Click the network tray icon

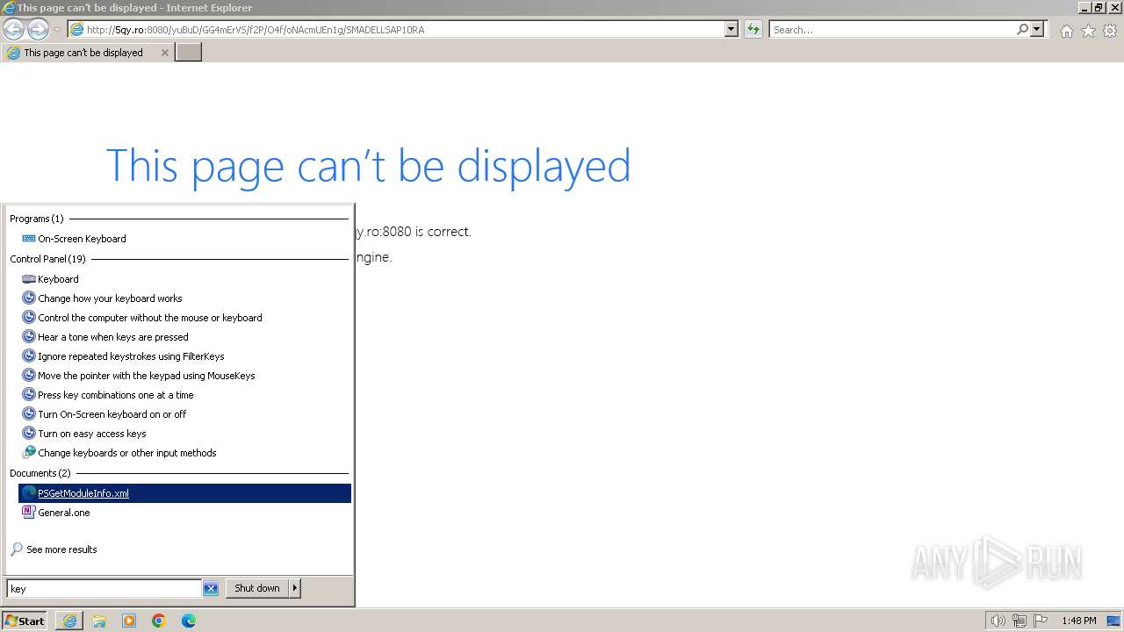click(x=1020, y=621)
